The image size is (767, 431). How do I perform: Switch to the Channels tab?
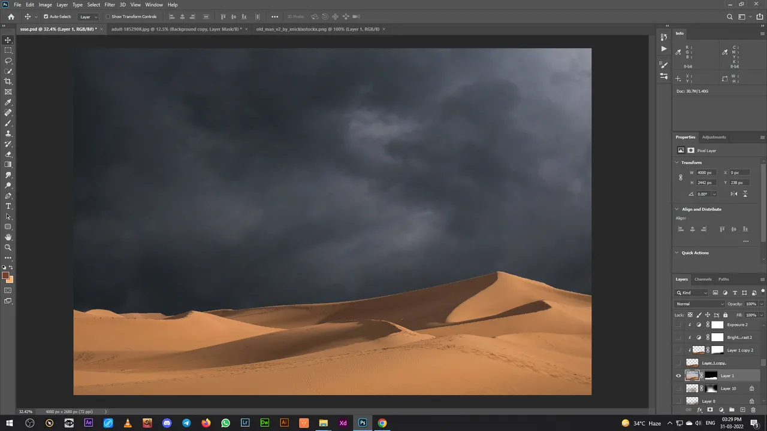click(x=703, y=280)
